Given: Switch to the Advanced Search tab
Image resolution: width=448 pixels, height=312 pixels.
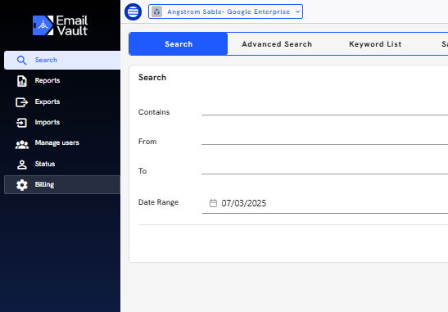Looking at the screenshot, I should coord(277,44).
